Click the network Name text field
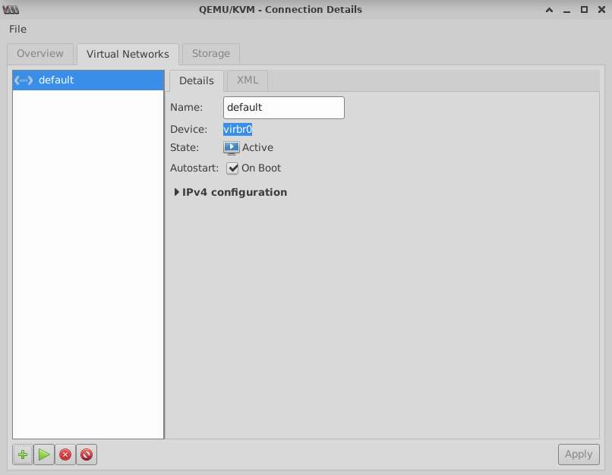 [x=283, y=108]
